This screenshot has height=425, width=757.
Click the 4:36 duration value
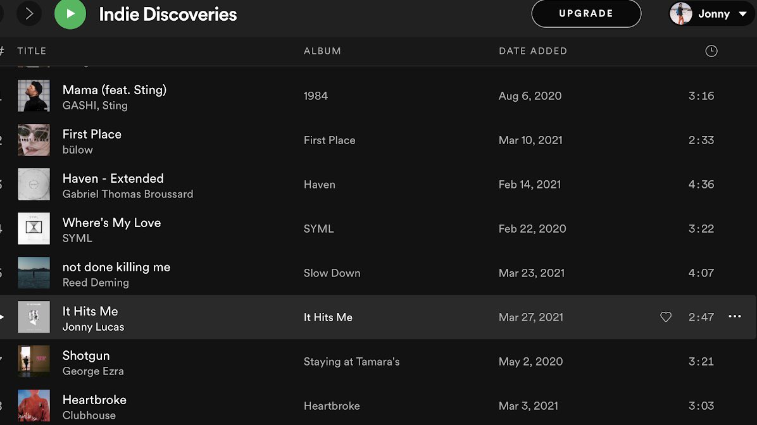click(701, 185)
